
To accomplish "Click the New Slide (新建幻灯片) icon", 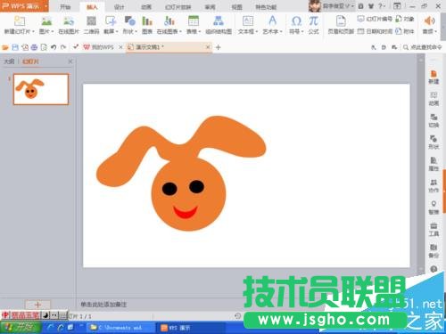I will 19,20.
